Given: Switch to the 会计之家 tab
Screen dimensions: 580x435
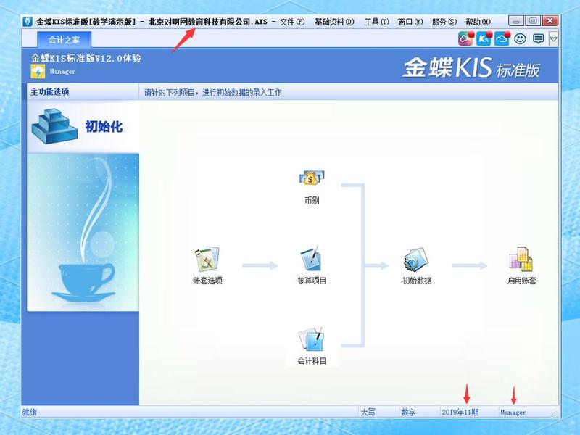Looking at the screenshot, I should coord(64,40).
